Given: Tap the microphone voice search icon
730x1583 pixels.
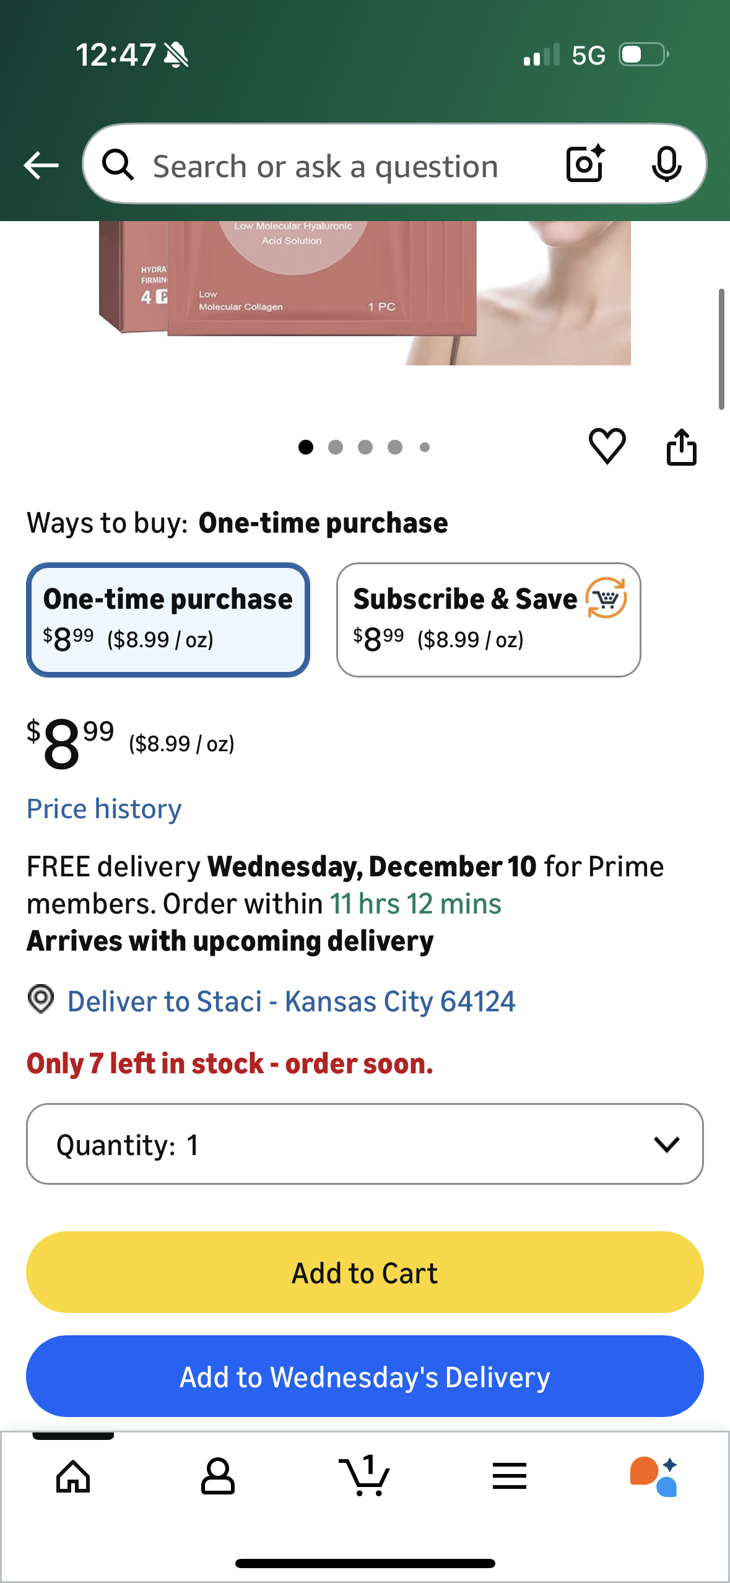Looking at the screenshot, I should pyautogui.click(x=666, y=165).
